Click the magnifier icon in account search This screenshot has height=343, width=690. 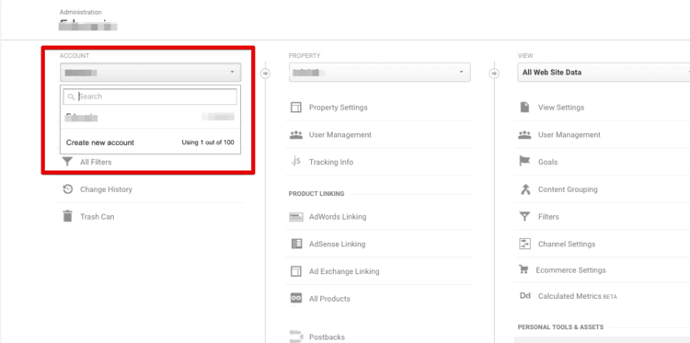pos(71,97)
